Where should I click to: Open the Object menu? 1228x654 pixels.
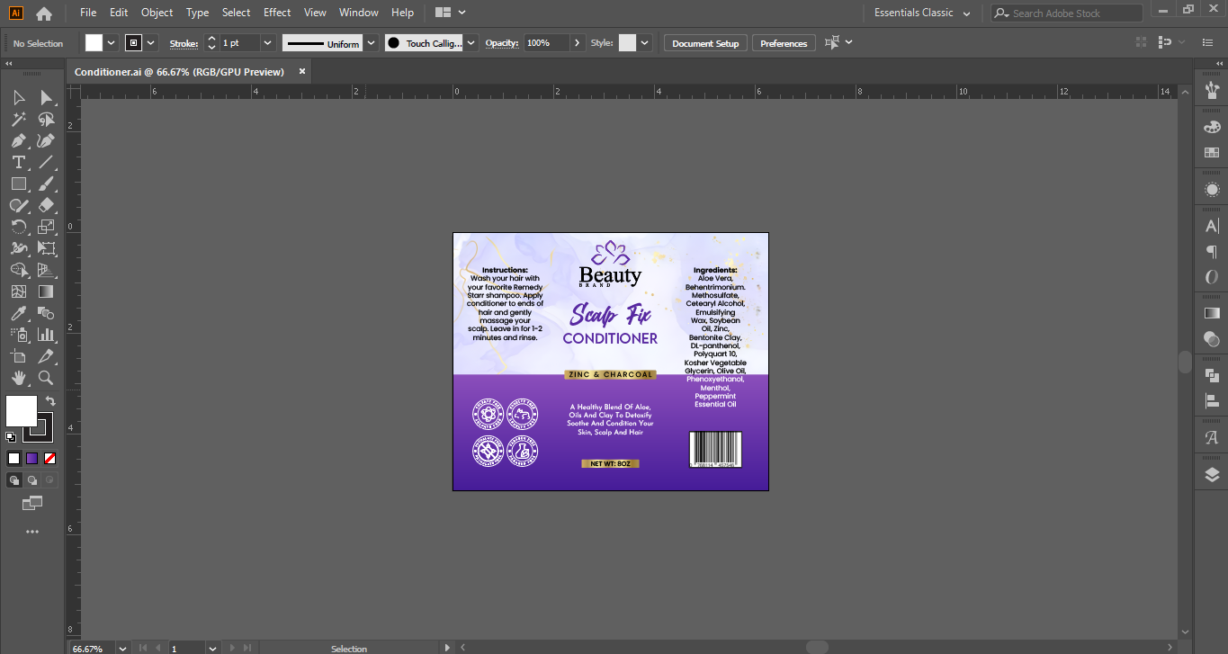(157, 13)
